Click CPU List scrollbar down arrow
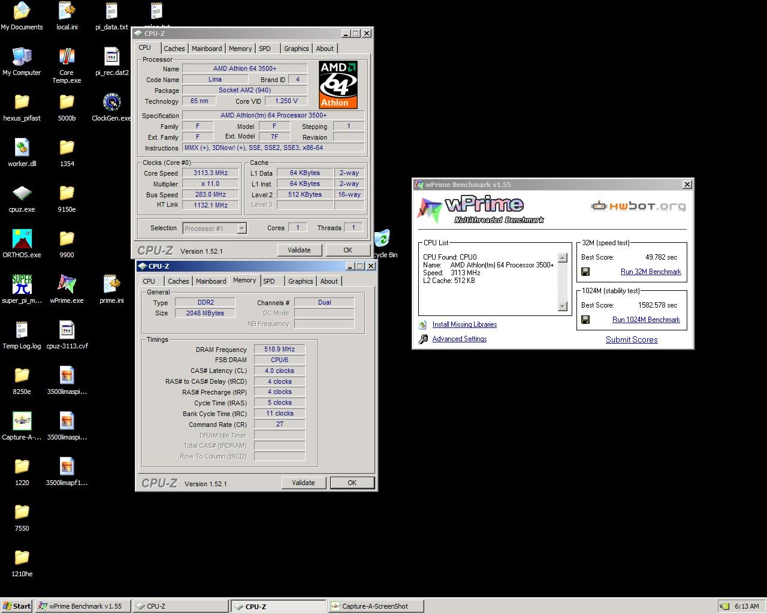Image resolution: width=767 pixels, height=614 pixels. [x=562, y=306]
